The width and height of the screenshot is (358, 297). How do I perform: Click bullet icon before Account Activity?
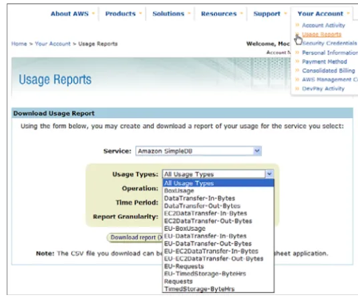click(x=297, y=25)
